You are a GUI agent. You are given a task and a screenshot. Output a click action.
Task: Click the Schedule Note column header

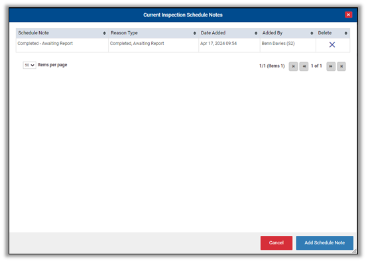62,33
